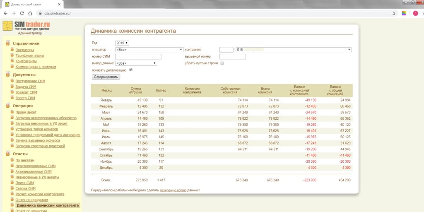Image resolution: width=424 pixels, height=212 pixels.
Task: Open Возврат СИМ document
Action: 26,92
